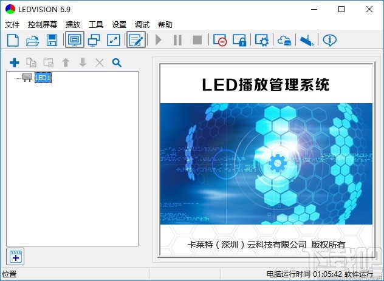Click the paste icon in the tree toolbar
Screen dimensions: 384x281
49,63
